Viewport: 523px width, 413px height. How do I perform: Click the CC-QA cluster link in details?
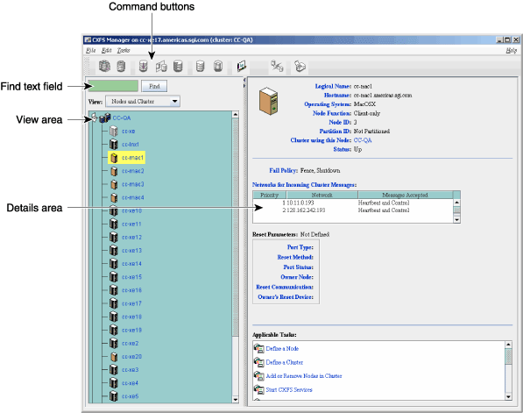(x=363, y=140)
